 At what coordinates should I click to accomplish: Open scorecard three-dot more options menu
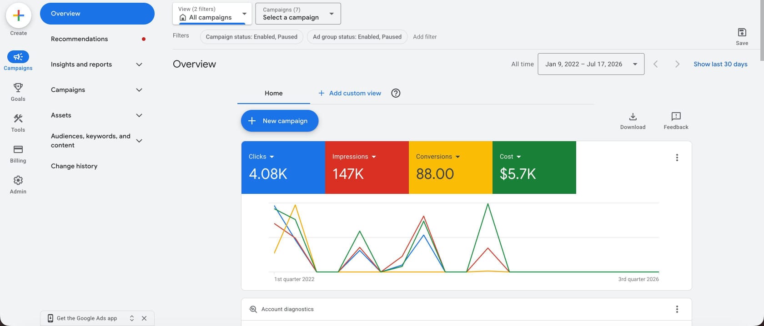point(677,158)
